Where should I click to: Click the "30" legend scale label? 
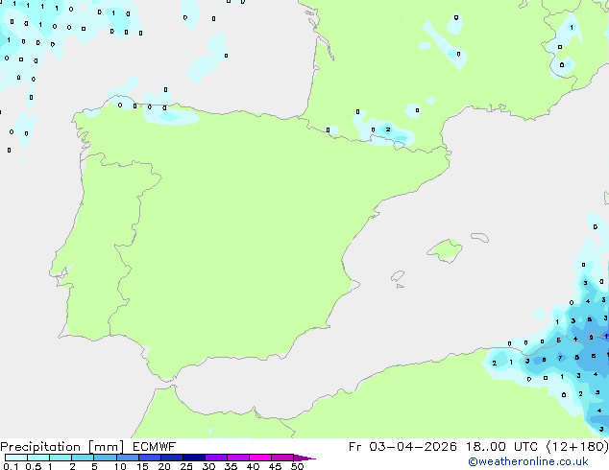208,466
